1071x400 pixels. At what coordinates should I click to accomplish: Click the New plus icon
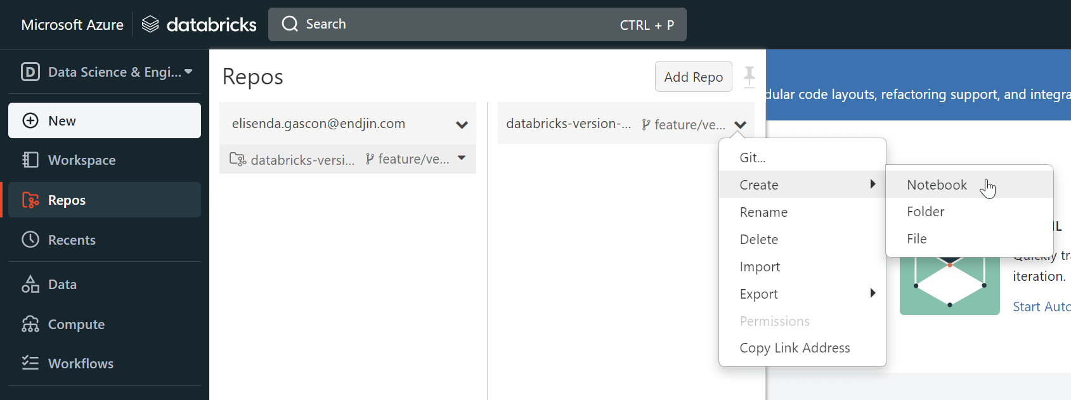(x=30, y=120)
